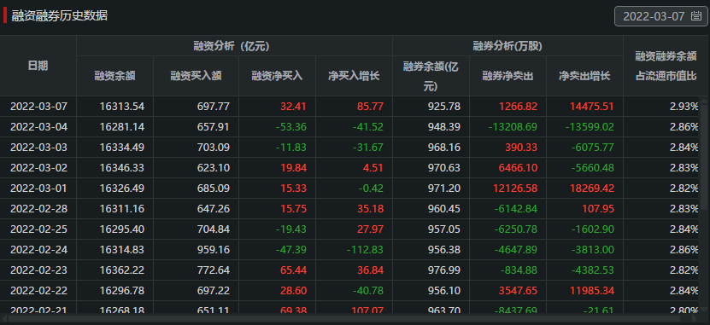
Task: Click the -53.36 net purchase value
Action: pos(291,127)
